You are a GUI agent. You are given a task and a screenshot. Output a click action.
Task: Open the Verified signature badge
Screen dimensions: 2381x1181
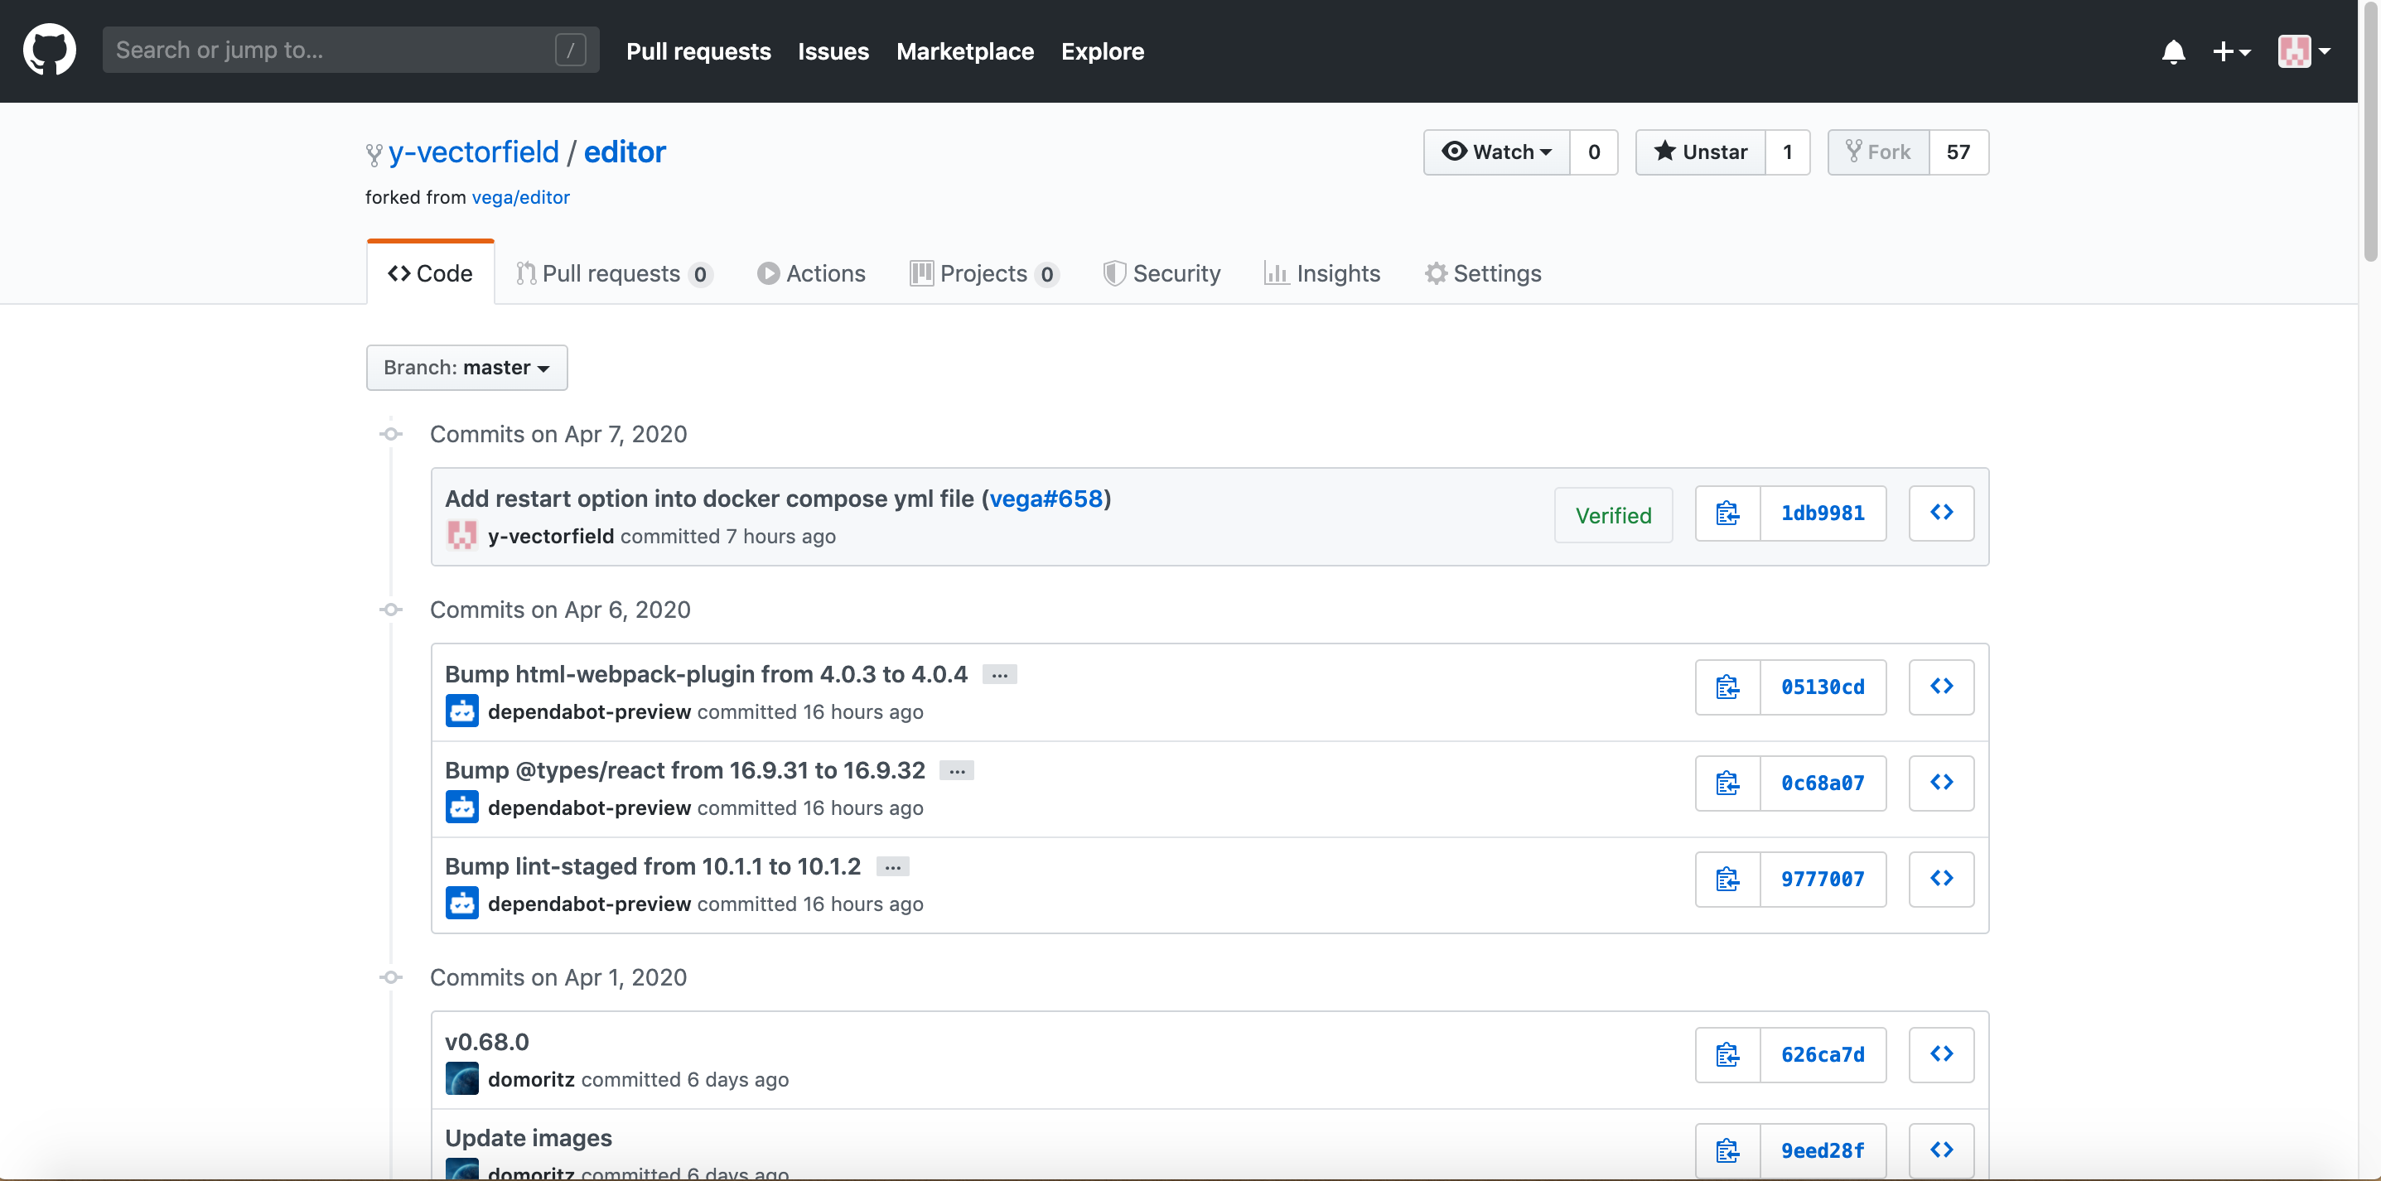[x=1613, y=515]
